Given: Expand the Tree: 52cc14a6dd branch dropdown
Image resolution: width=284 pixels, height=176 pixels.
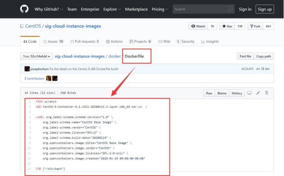Looking at the screenshot, I should coord(36,56).
